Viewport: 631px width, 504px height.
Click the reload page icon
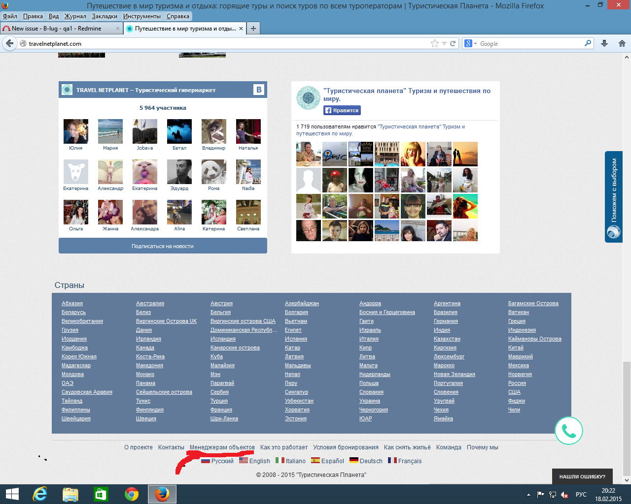tap(453, 43)
